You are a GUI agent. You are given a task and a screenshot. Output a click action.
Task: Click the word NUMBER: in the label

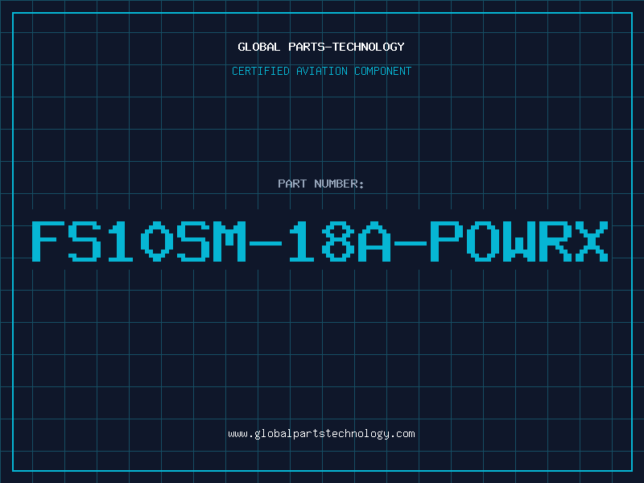(340, 184)
